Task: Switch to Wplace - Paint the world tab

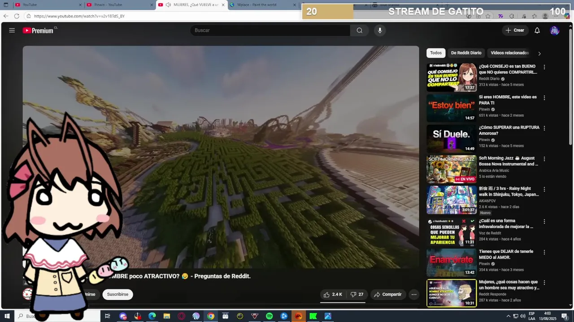Action: (263, 5)
